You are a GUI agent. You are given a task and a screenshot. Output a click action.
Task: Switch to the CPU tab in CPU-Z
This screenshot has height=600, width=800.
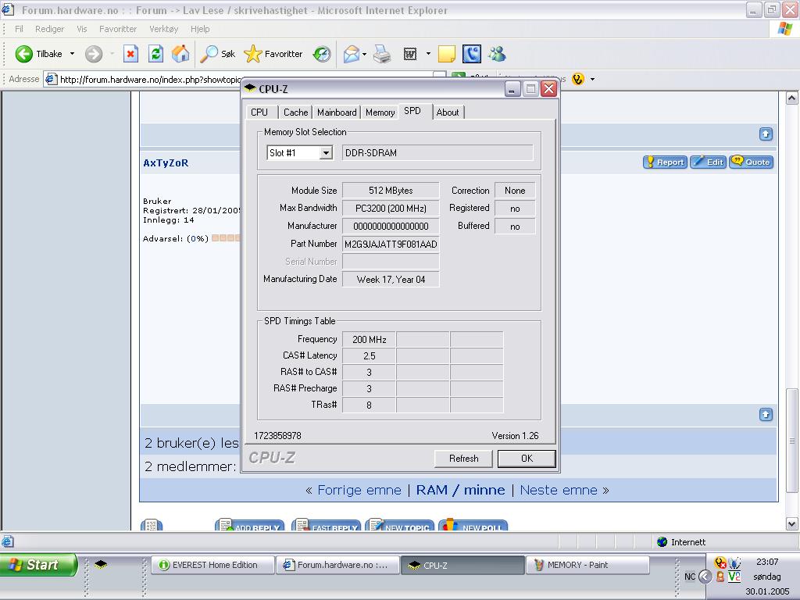click(x=259, y=112)
